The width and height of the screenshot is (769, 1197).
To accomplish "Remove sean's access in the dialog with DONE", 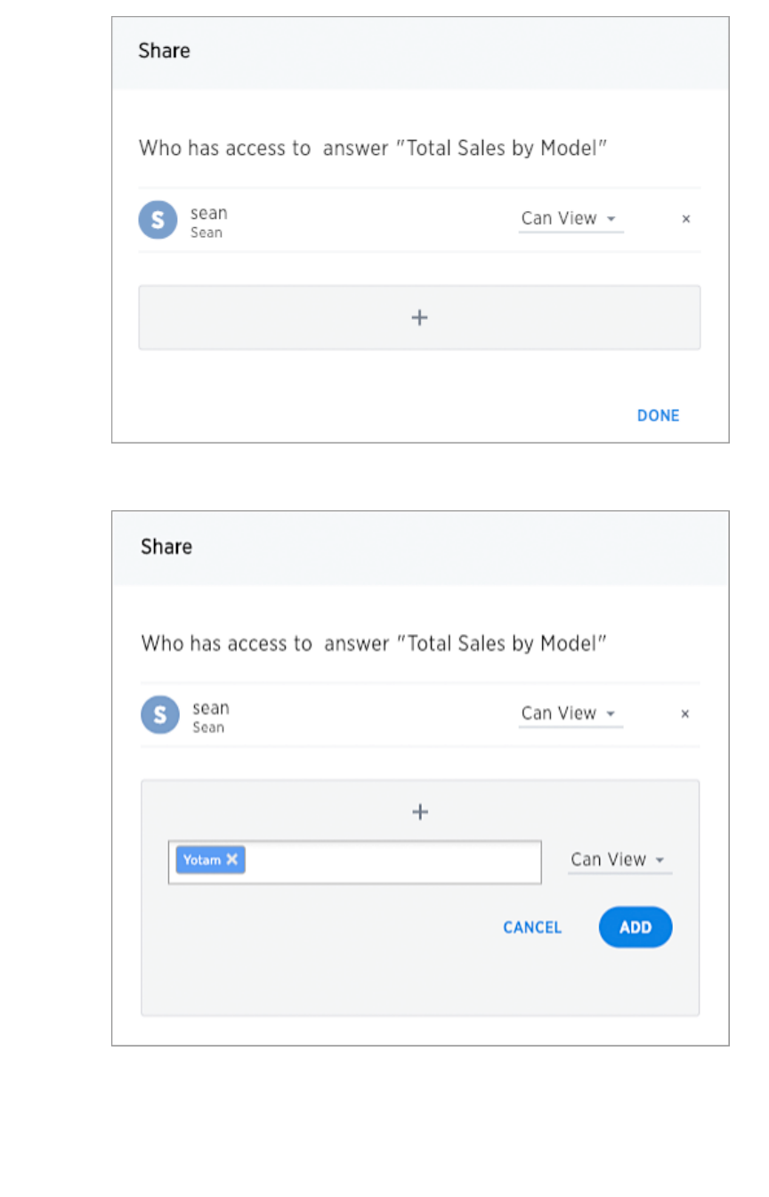I will tap(685, 219).
